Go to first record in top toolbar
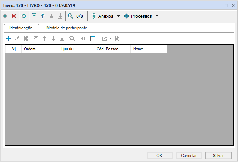 [x=34, y=16]
